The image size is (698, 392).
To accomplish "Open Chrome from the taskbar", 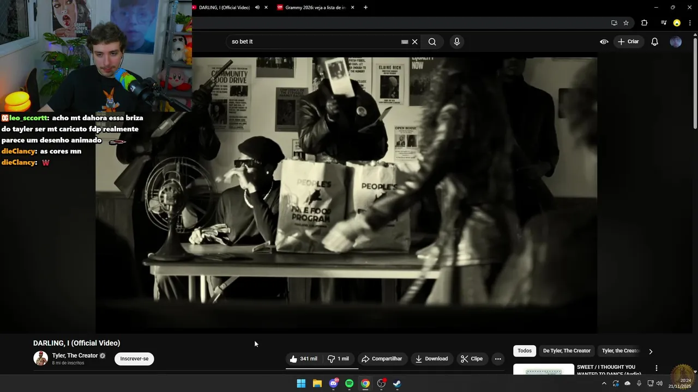I will pyautogui.click(x=365, y=384).
